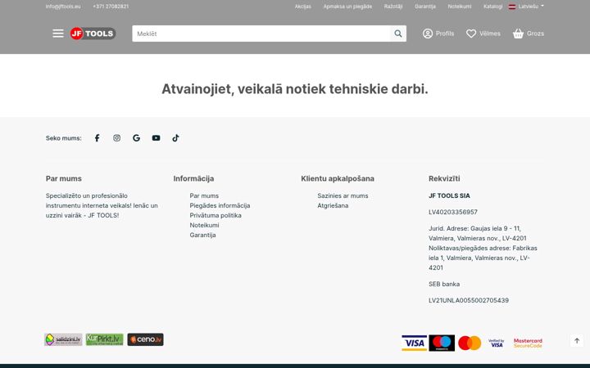Open Akcijas in top menu

[303, 7]
